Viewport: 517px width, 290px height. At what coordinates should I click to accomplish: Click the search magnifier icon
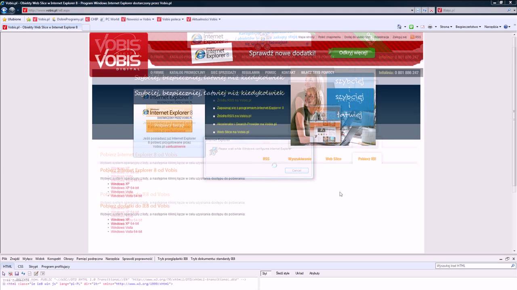pos(509,10)
